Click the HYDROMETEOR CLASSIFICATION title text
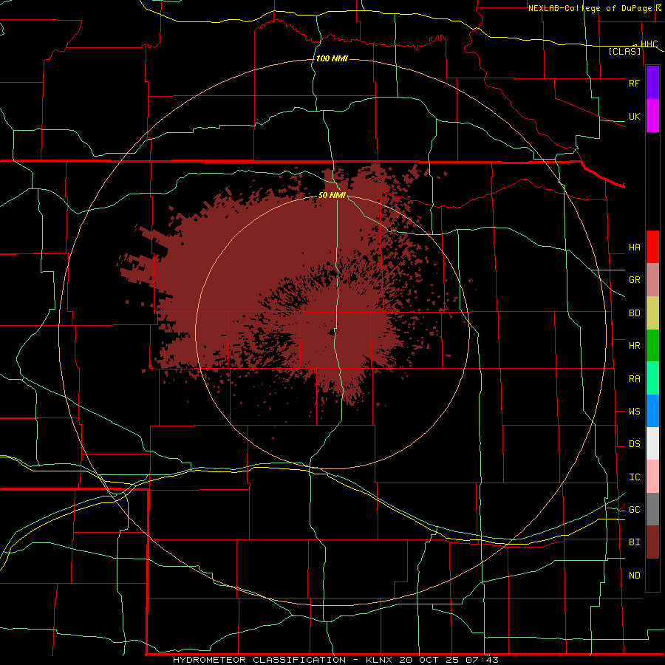Viewport: 665px width, 665px height. 259,660
